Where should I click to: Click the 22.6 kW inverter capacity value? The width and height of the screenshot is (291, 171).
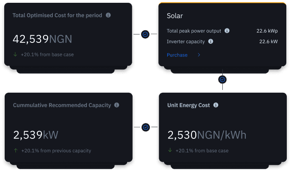click(x=269, y=41)
